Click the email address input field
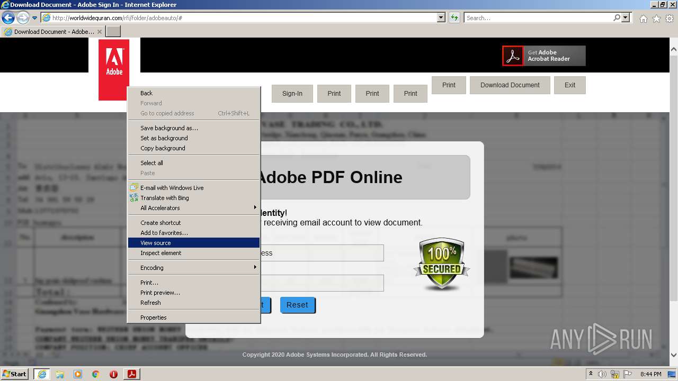 (322, 253)
